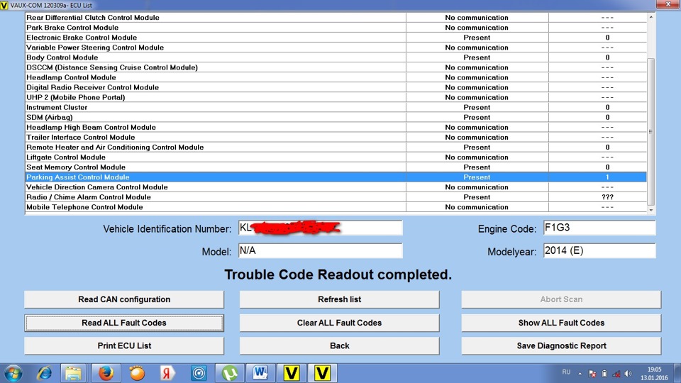
Task: Click the ECU list scroll-up arrow
Action: point(650,17)
